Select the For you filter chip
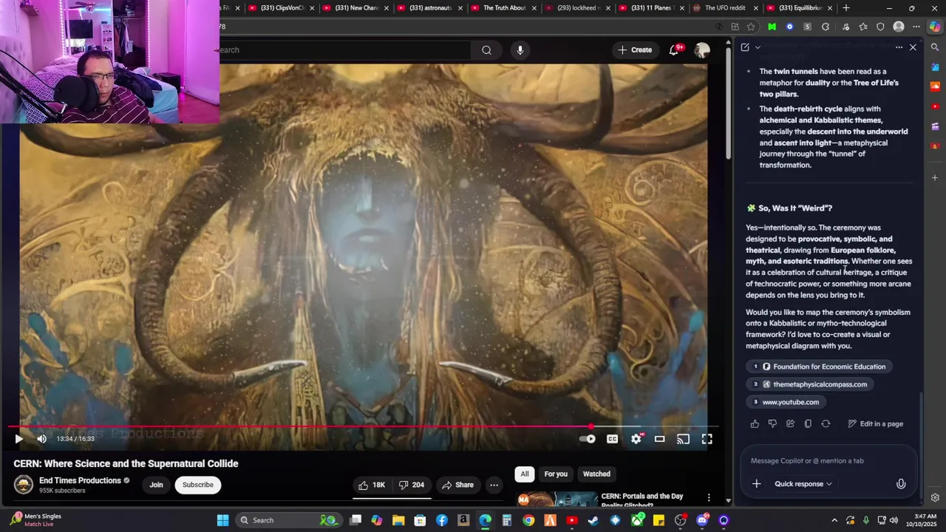The height and width of the screenshot is (532, 946). tap(556, 474)
